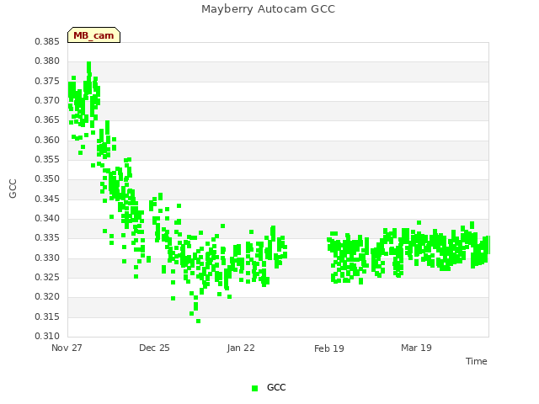The image size is (539, 404).
Task: Click the 0.365 y-axis value
Action: (x=47, y=120)
